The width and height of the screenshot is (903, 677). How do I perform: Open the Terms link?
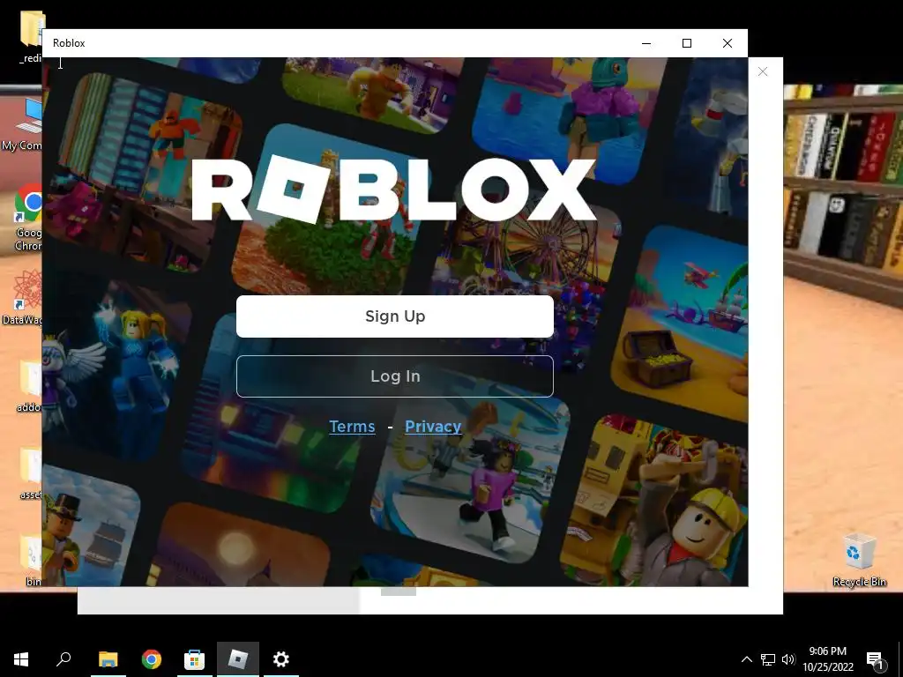click(x=352, y=426)
